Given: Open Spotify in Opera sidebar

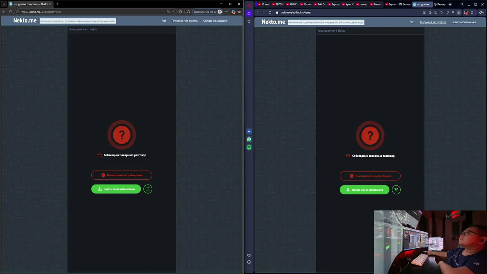Looking at the screenshot, I should pos(249,147).
